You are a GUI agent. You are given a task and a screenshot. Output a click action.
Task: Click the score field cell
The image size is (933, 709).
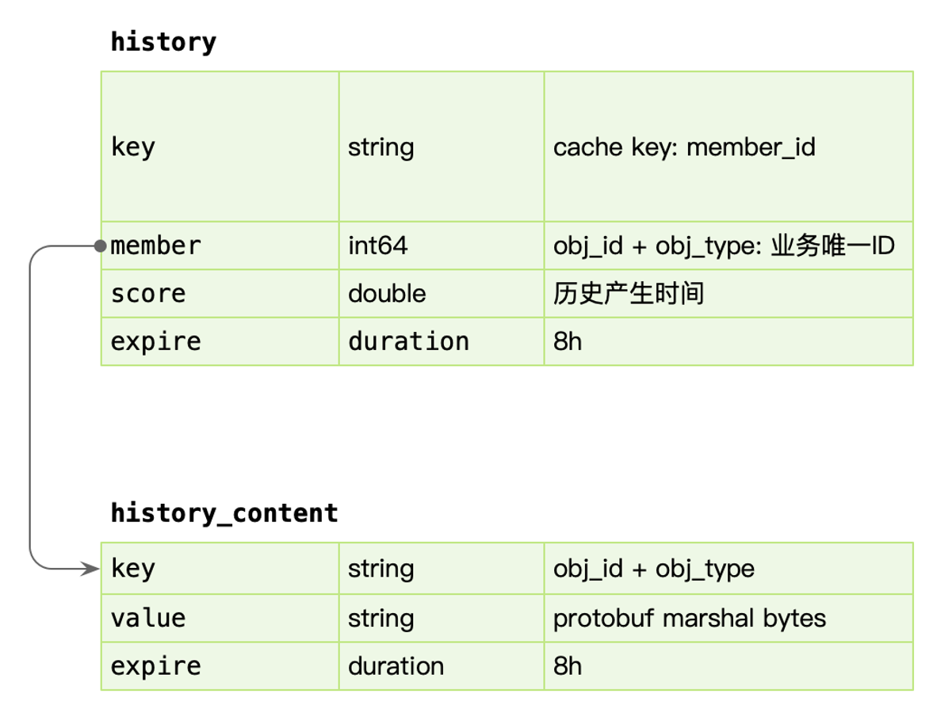[220, 294]
